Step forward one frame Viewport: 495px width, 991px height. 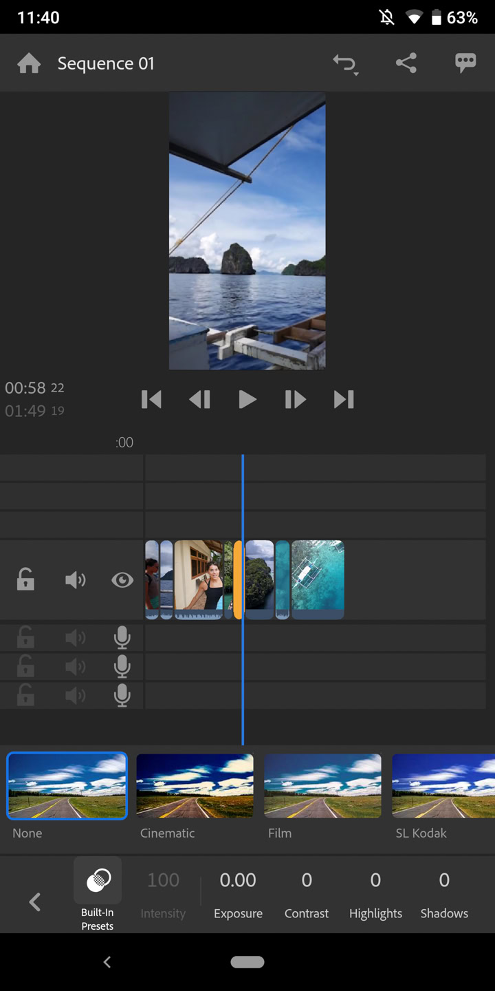295,399
